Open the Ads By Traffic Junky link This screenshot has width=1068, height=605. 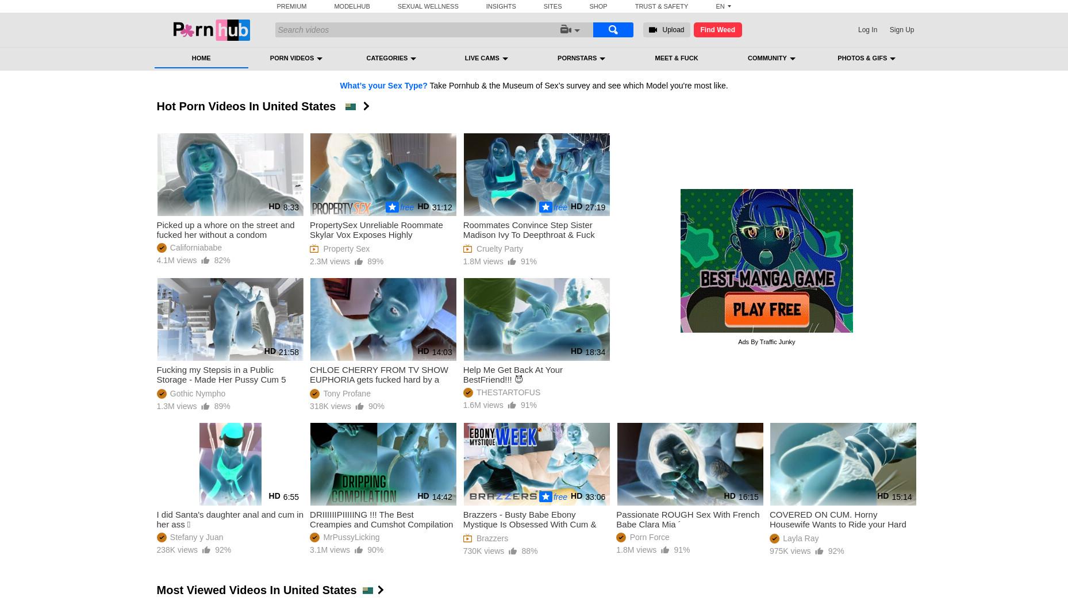[x=766, y=342]
